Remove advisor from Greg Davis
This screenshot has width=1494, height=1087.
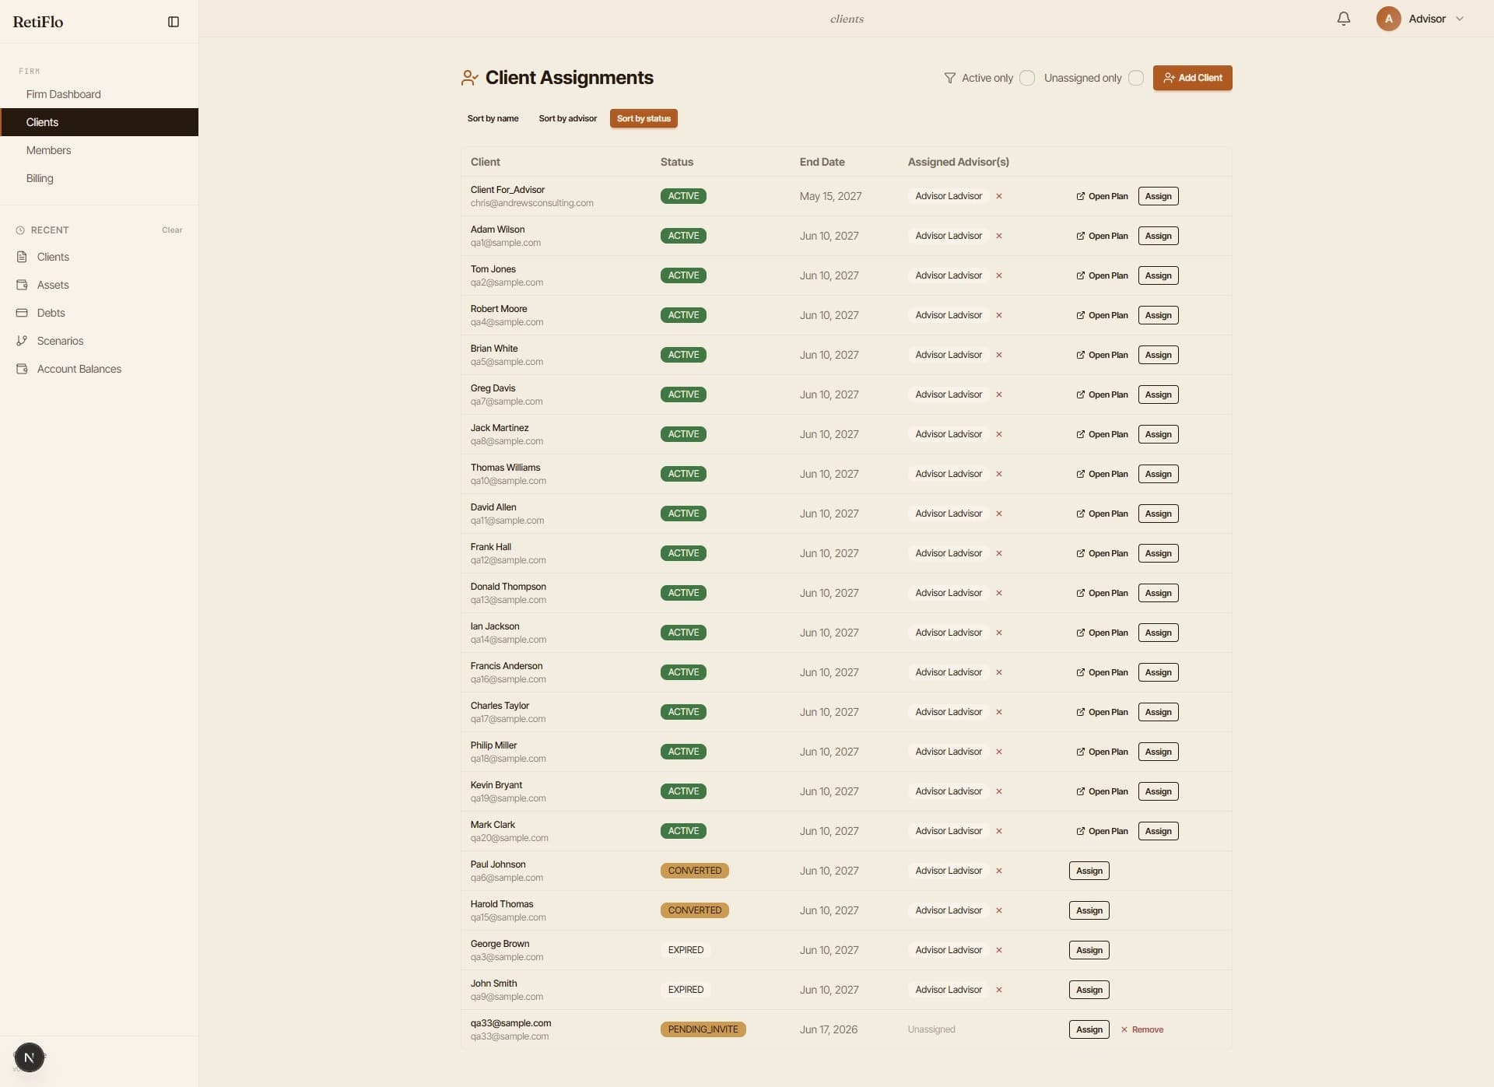[998, 394]
